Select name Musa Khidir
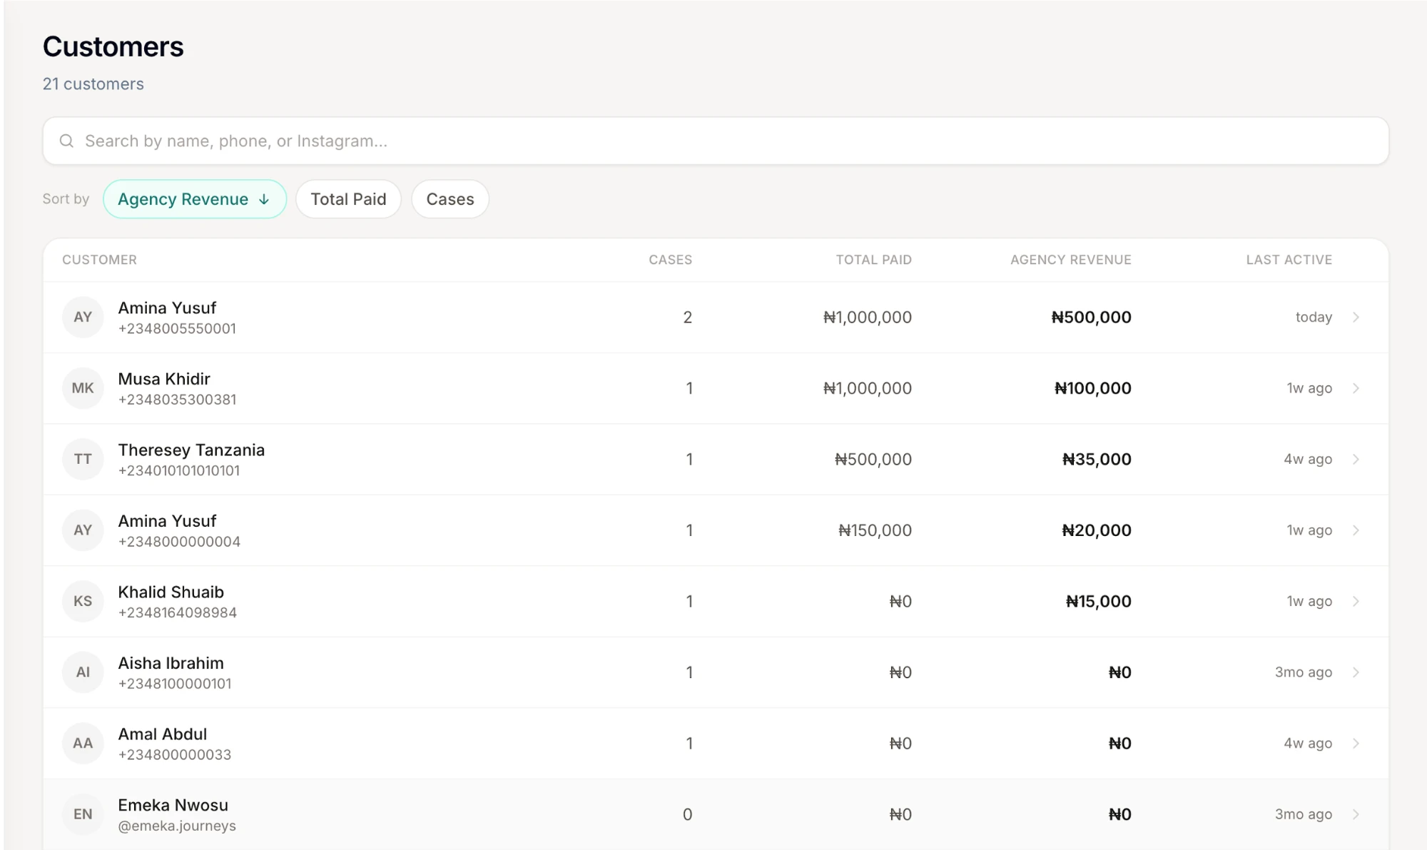This screenshot has height=850, width=1427. (x=164, y=379)
